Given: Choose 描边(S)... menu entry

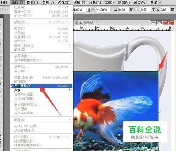Looking at the screenshot, I should [x=41, y=71].
